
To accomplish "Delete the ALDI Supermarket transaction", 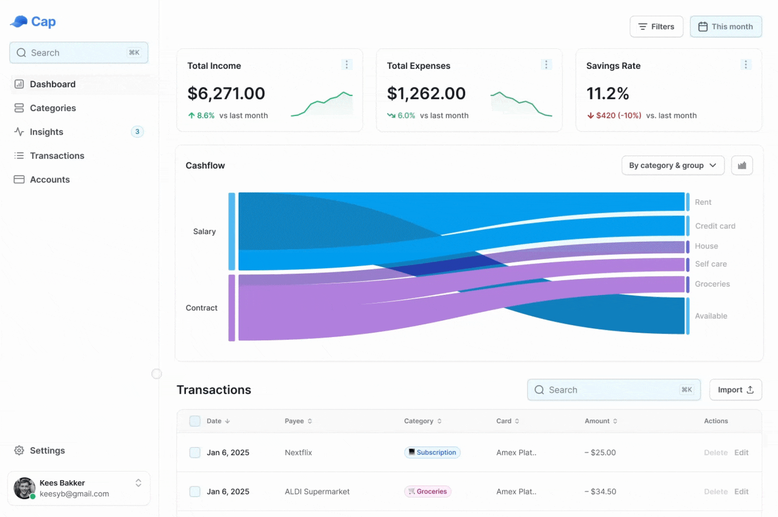I will click(716, 492).
